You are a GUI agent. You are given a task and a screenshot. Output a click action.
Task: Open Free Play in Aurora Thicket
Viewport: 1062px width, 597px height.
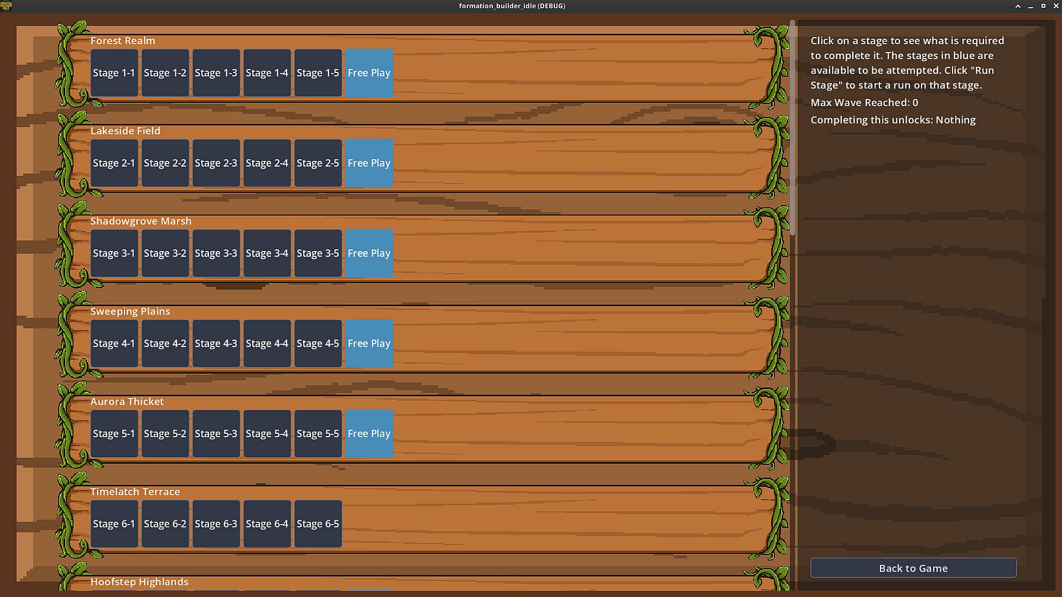[x=369, y=433]
